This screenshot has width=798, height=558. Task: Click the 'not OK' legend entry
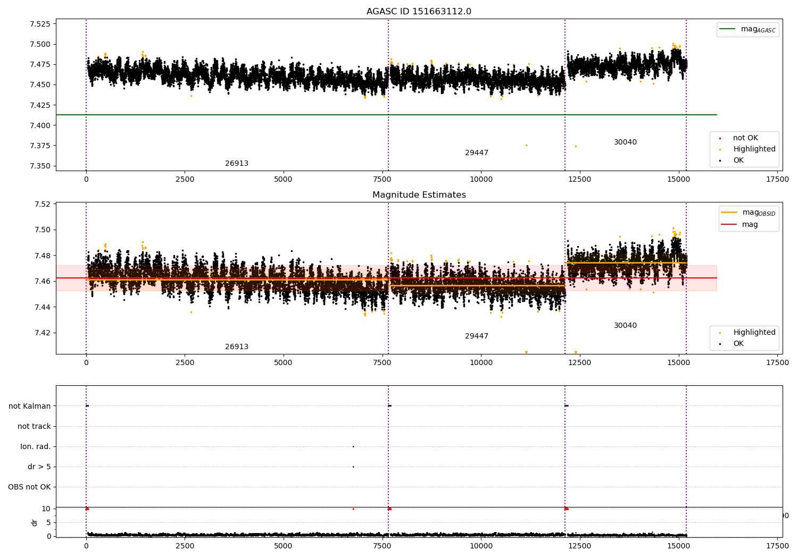pyautogui.click(x=745, y=138)
